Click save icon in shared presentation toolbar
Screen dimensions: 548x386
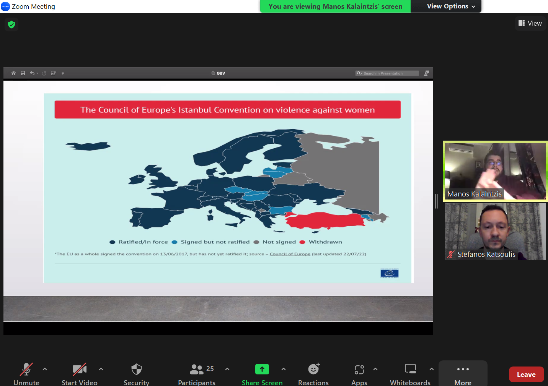[x=23, y=73]
